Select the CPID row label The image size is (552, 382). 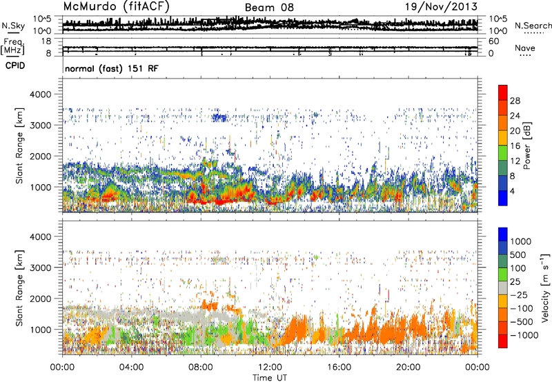(15, 66)
